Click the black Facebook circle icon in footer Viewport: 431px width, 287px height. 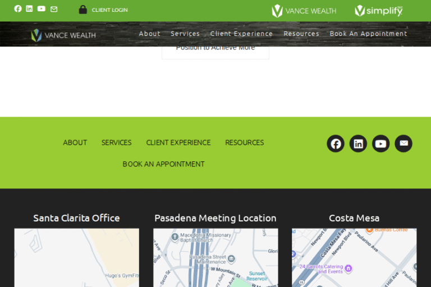tap(336, 143)
